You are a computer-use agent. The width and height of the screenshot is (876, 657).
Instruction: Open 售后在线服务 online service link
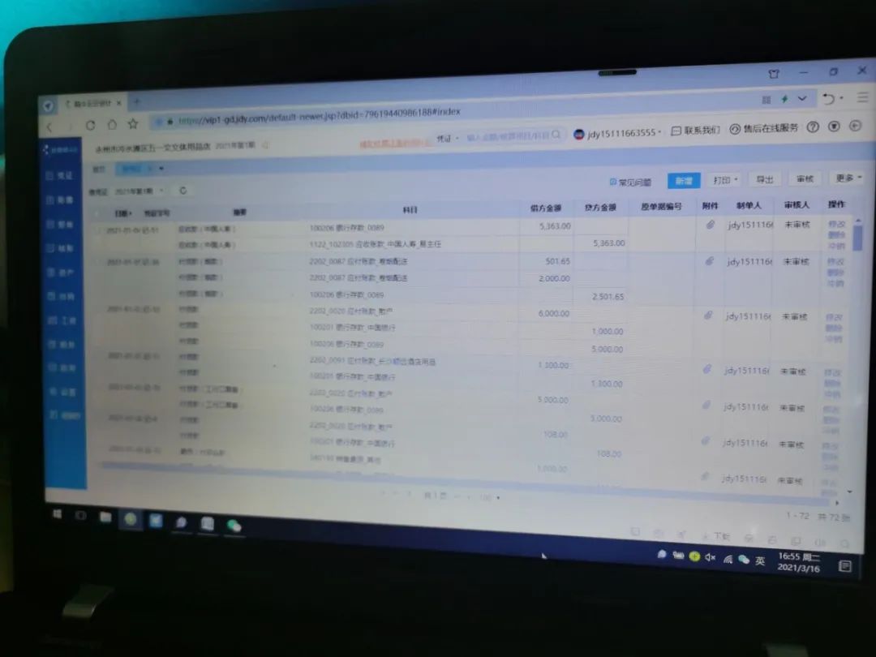[764, 128]
